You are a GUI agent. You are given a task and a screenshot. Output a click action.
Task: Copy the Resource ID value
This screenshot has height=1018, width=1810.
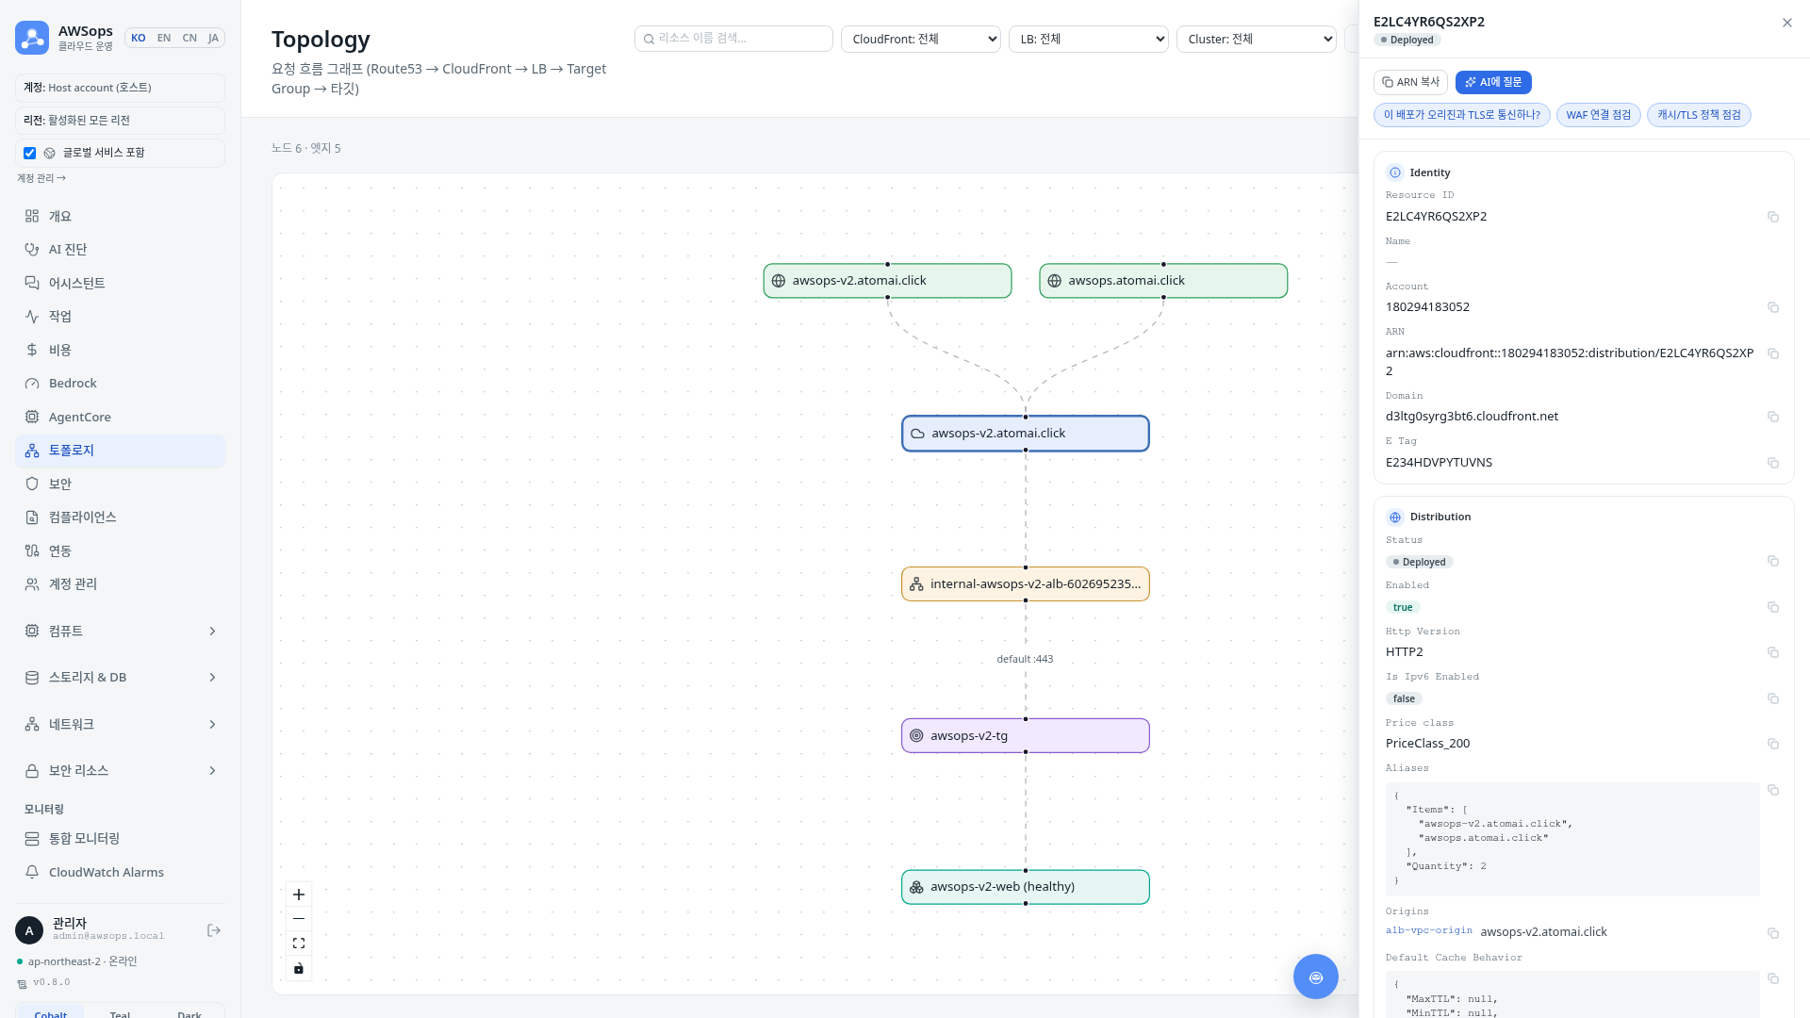(x=1773, y=217)
